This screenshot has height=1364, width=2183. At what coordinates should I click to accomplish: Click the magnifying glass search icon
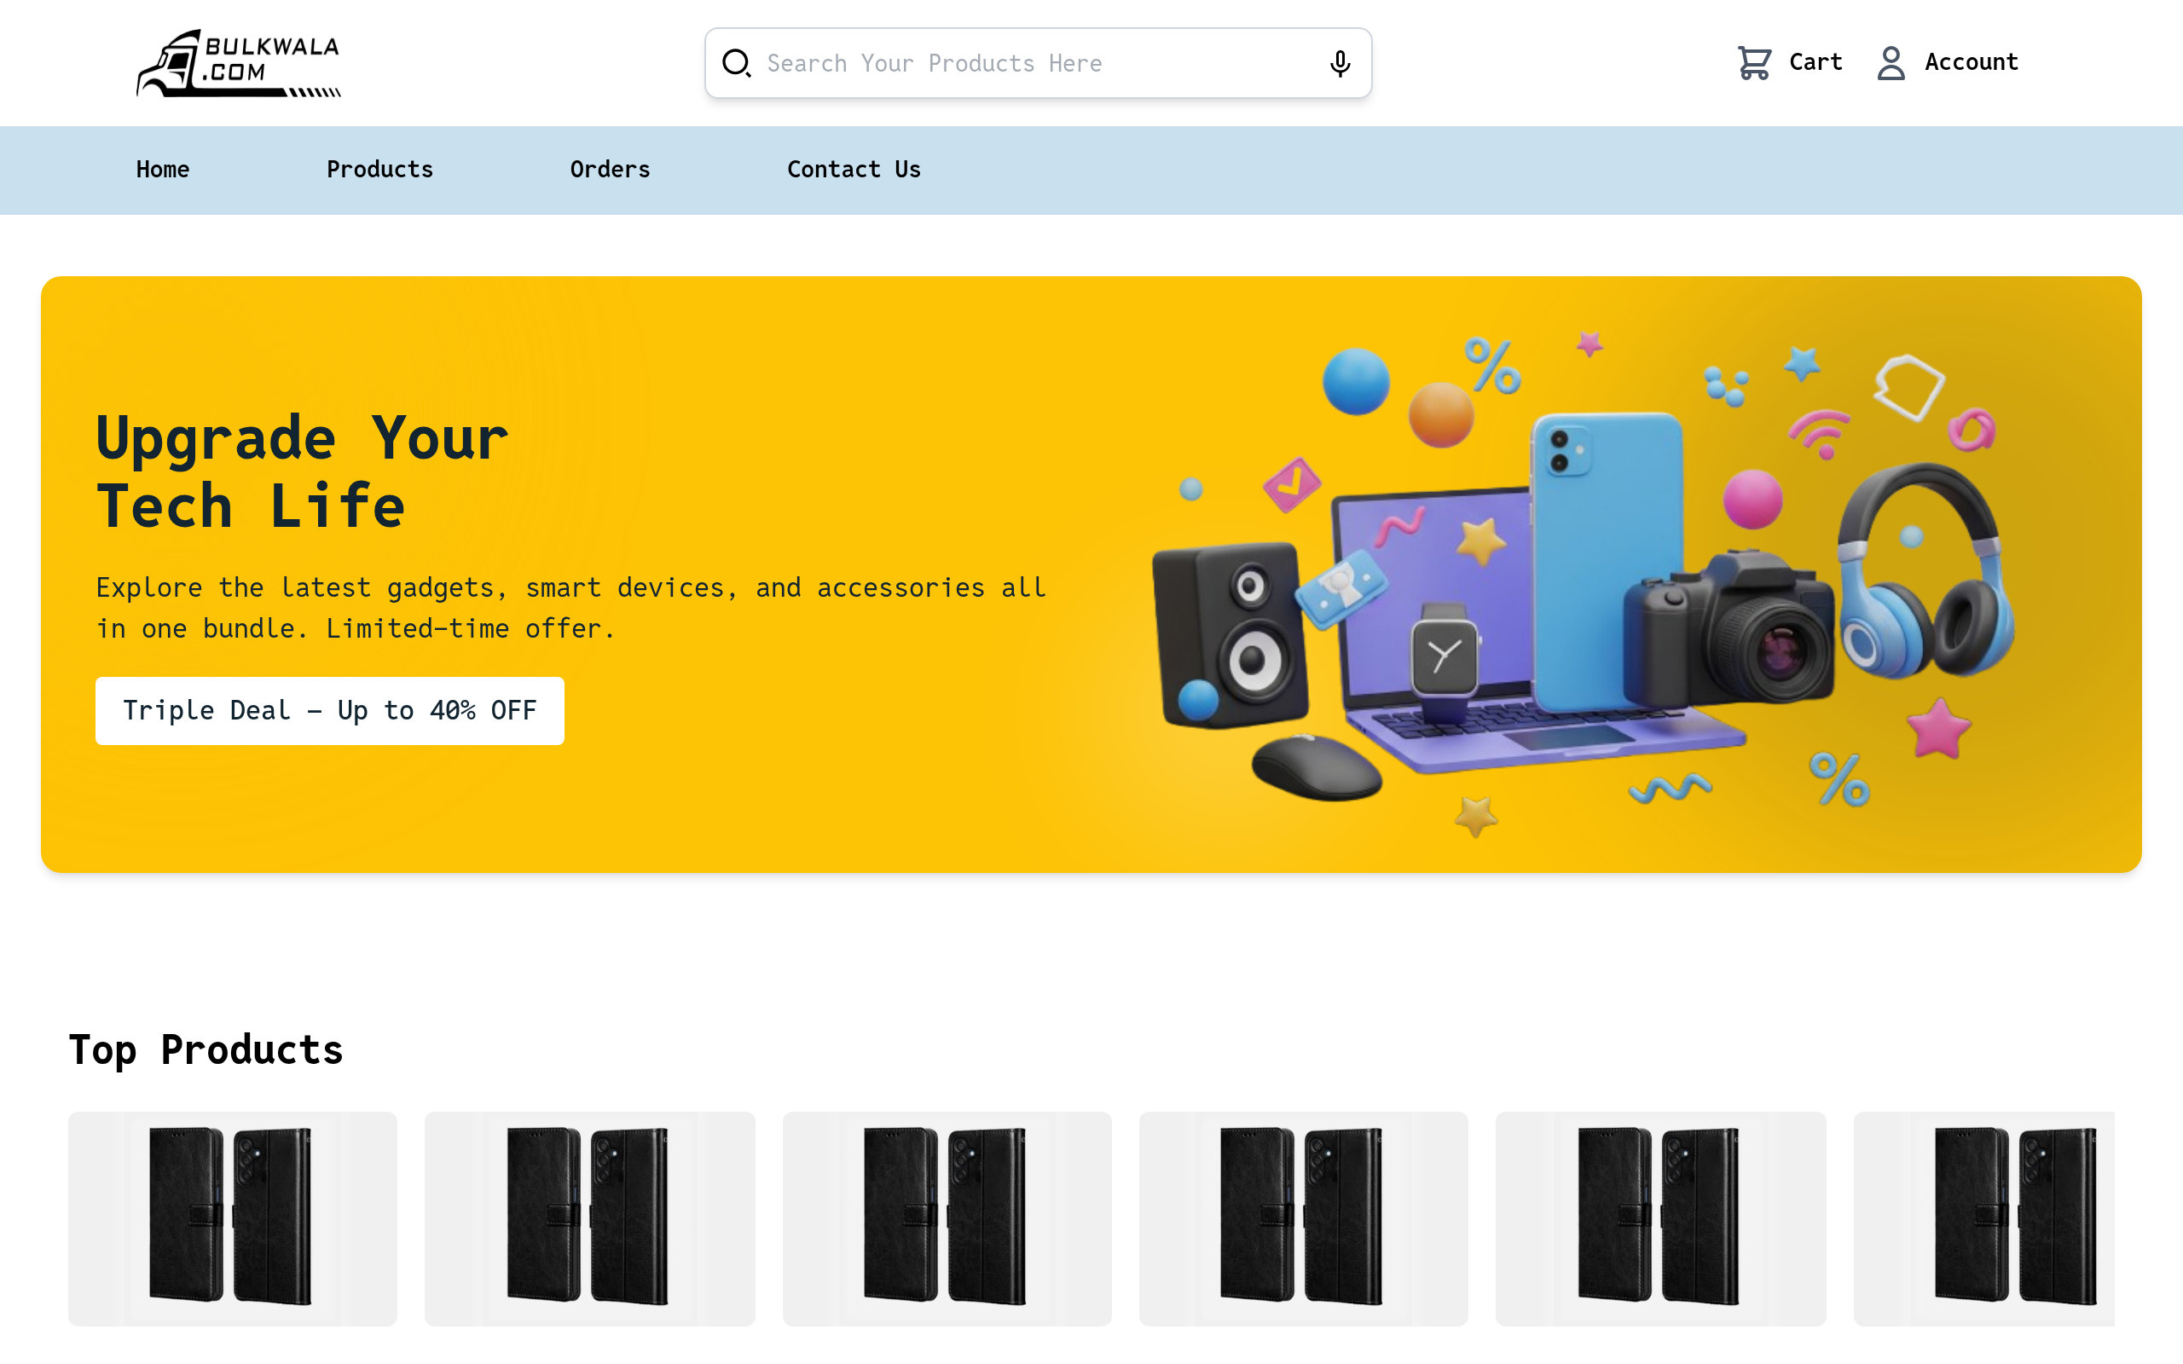[735, 63]
